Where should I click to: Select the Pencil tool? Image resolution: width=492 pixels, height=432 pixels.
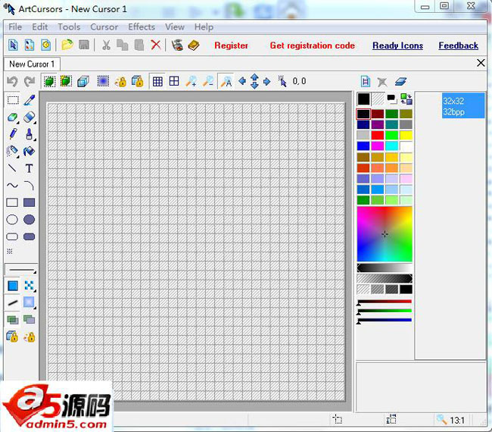click(x=13, y=134)
